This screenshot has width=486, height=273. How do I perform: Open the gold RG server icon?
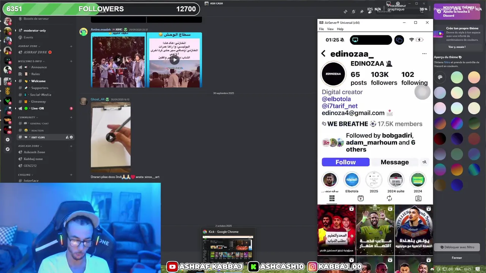pyautogui.click(x=8, y=91)
